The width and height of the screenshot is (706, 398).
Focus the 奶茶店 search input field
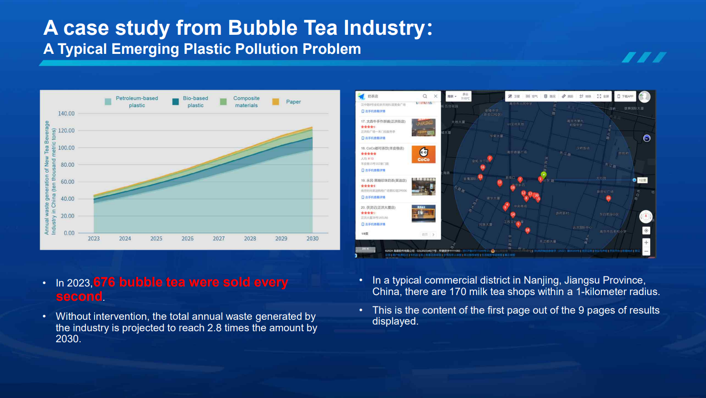tap(394, 96)
